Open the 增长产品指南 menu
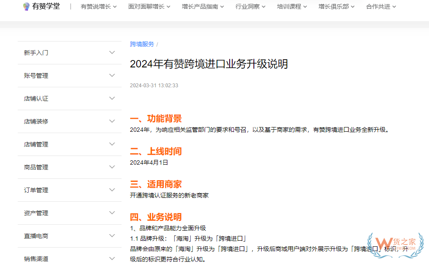Screen dimensions: 429x264 [x=203, y=6]
